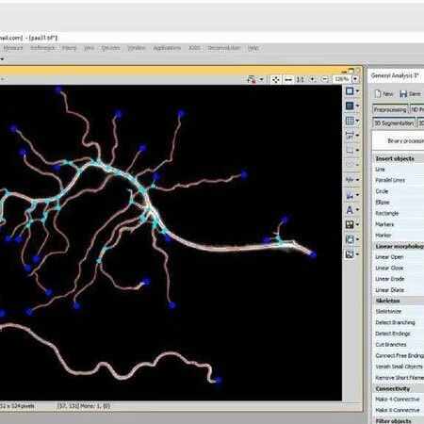Select the Linear Open list item
The width and height of the screenshot is (424, 424).
pos(389,257)
